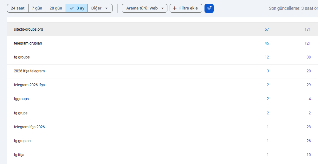
Task: Click the tg ifşa query
Action: (19, 155)
